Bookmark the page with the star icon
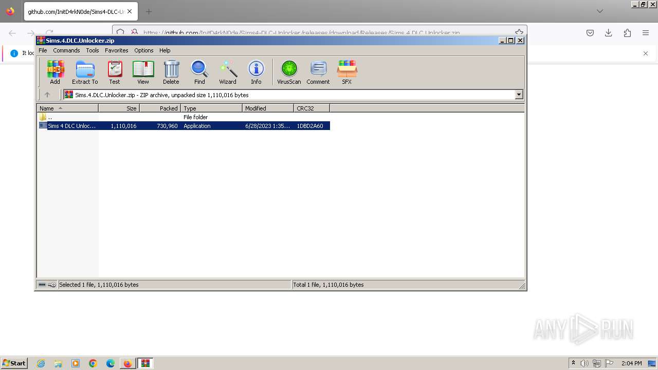The width and height of the screenshot is (658, 370). point(519,32)
